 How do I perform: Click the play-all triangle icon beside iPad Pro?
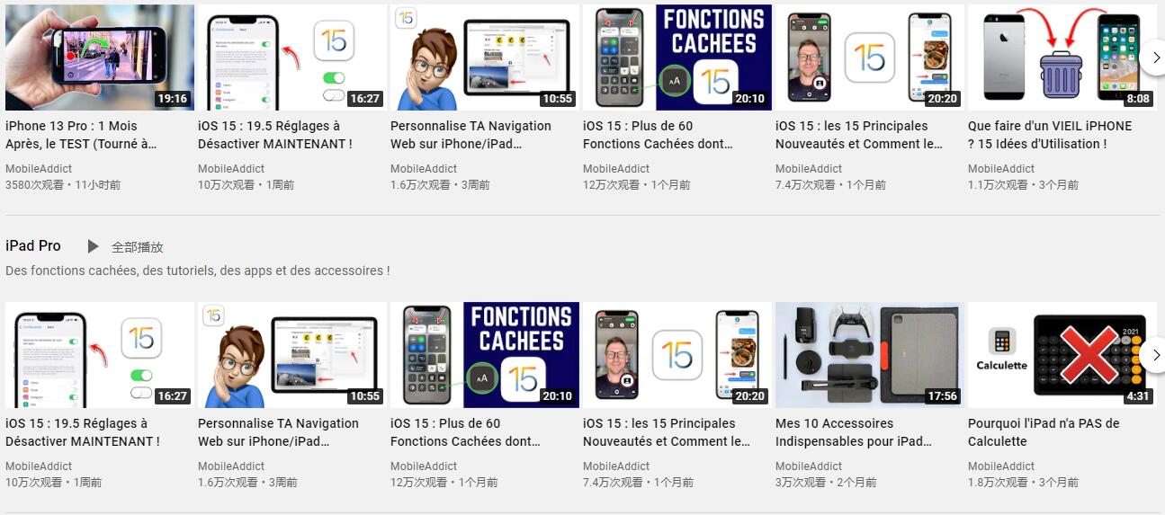pos(93,246)
